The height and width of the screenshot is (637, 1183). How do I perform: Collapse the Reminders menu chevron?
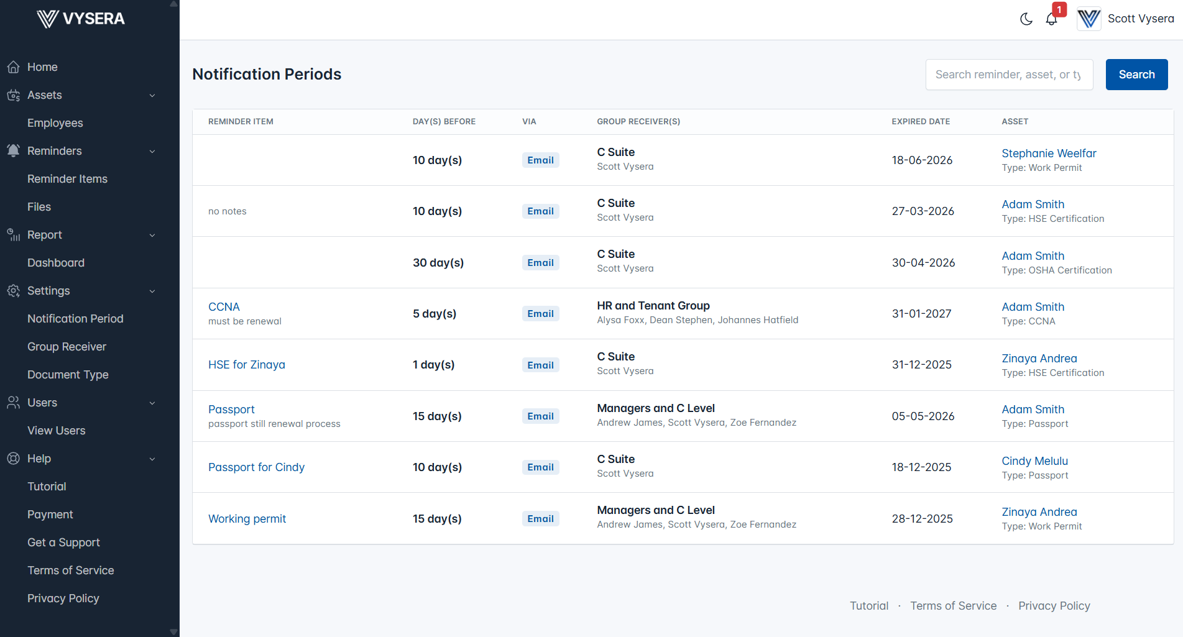click(152, 151)
